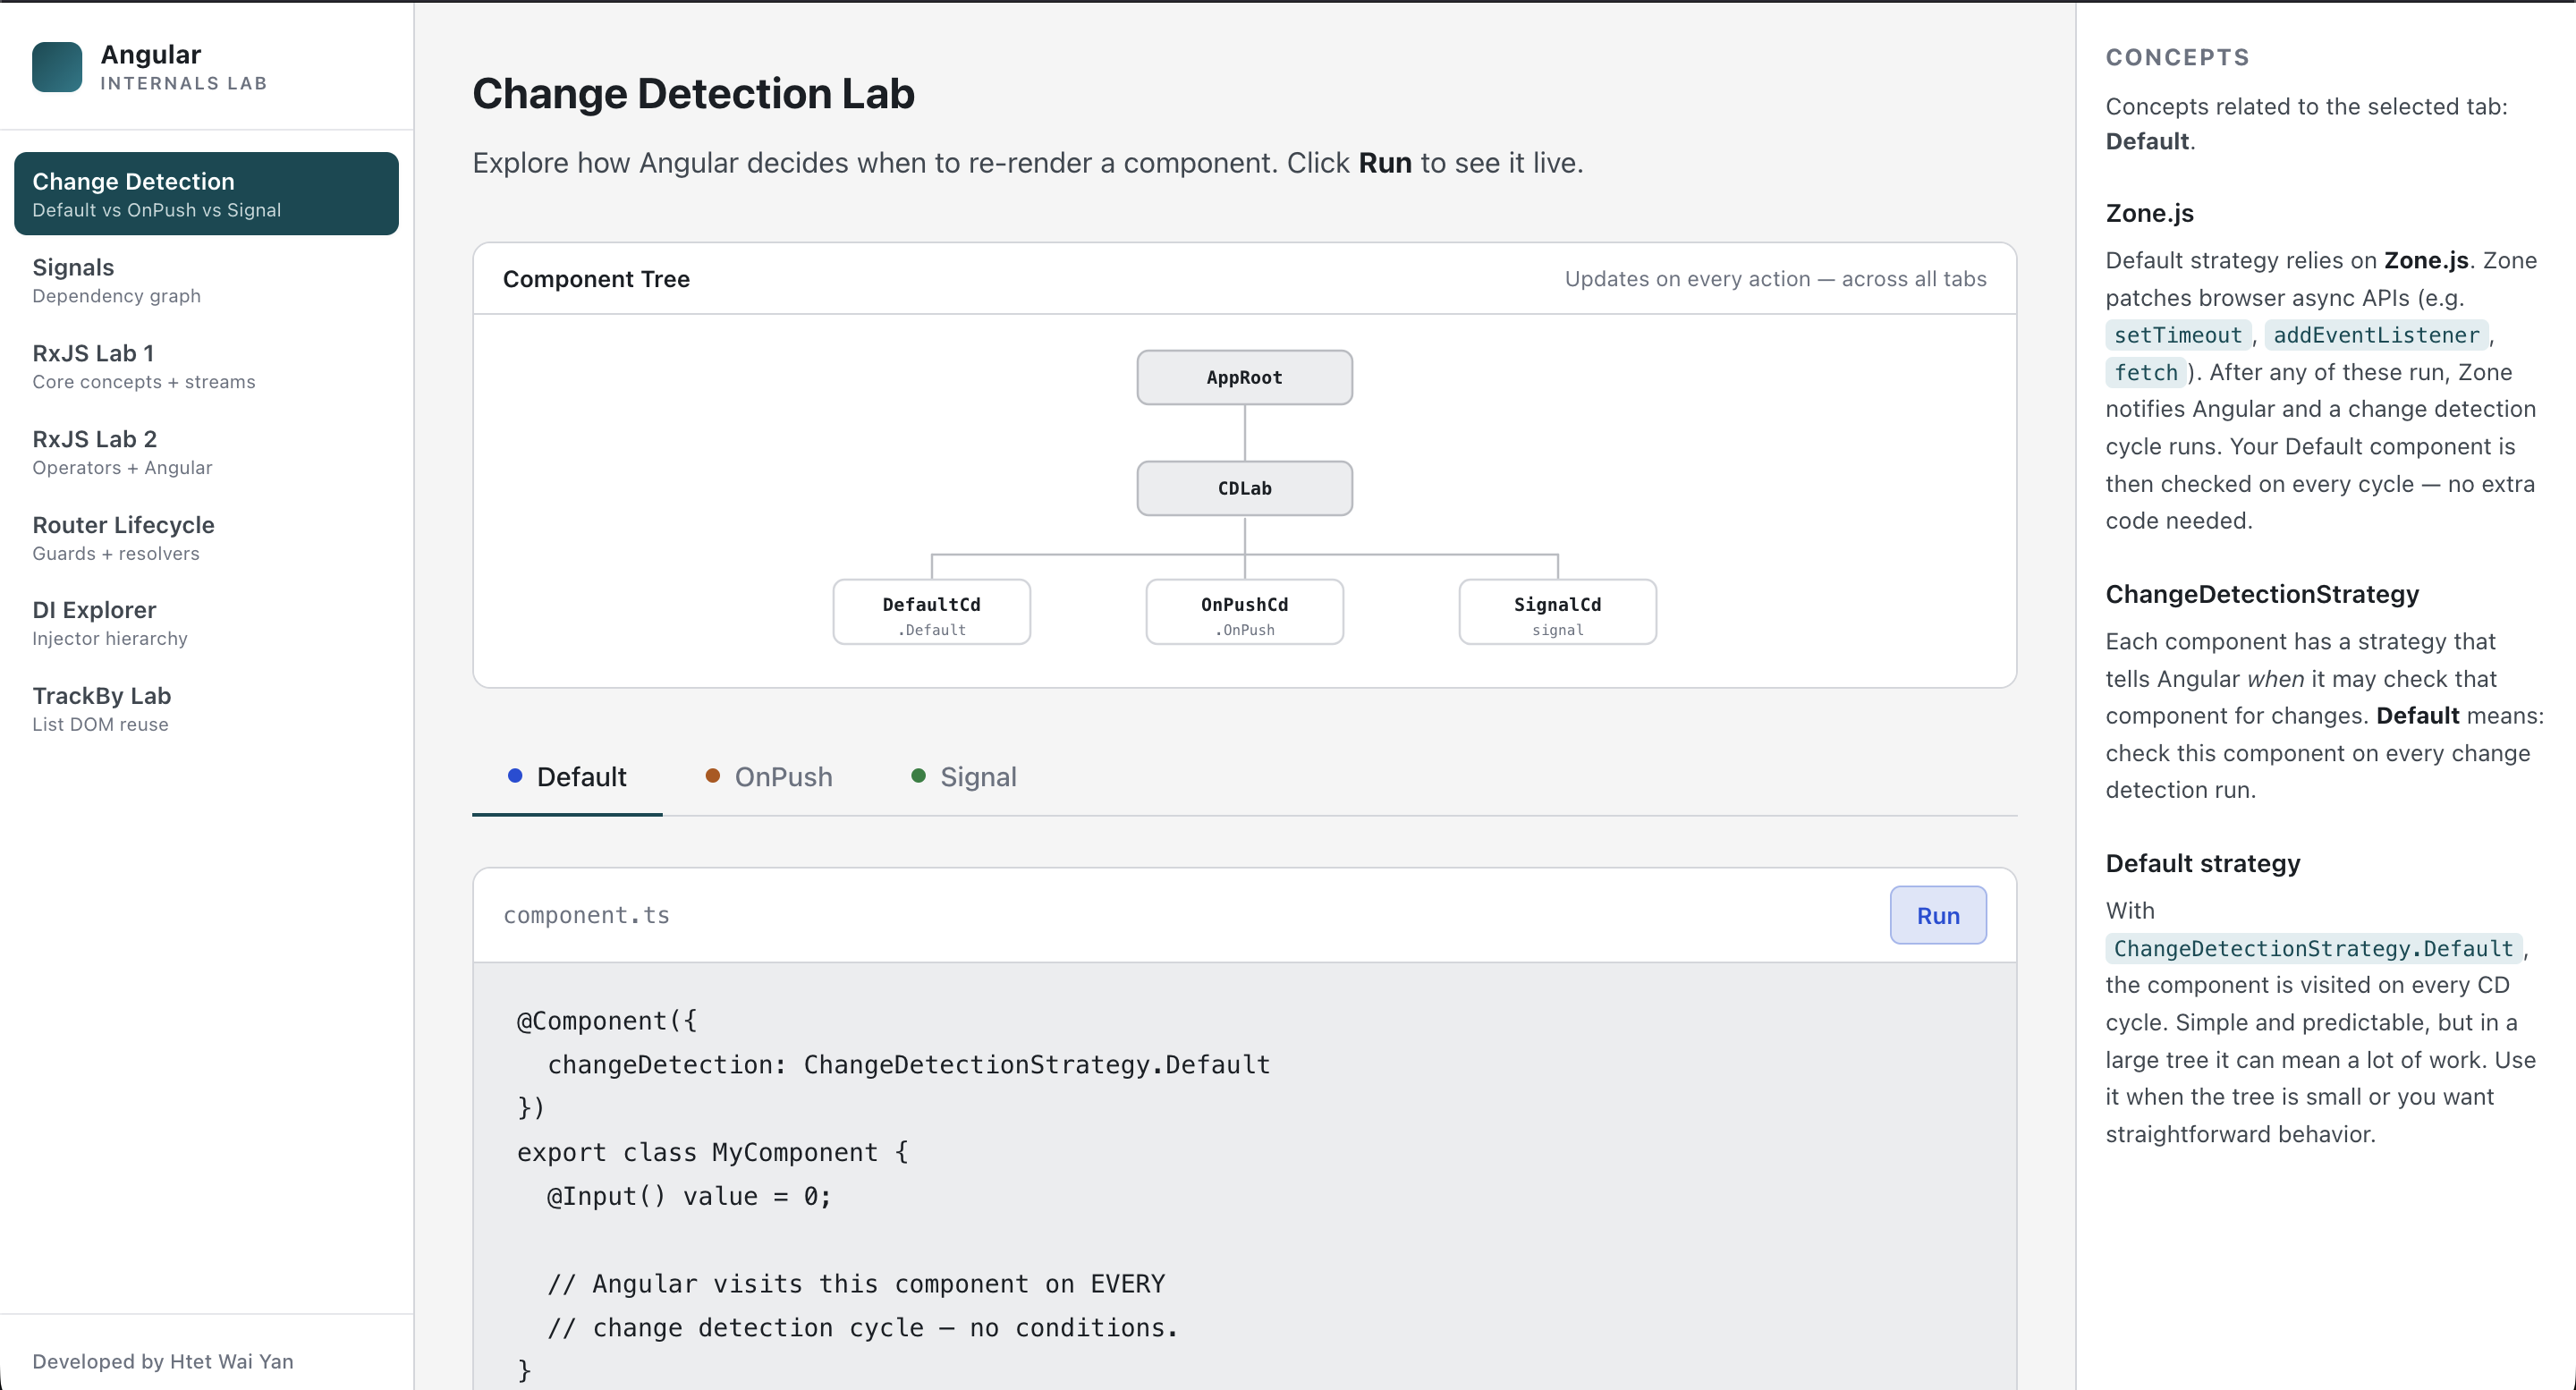
Task: Open the DI Explorer lab
Action: point(206,623)
